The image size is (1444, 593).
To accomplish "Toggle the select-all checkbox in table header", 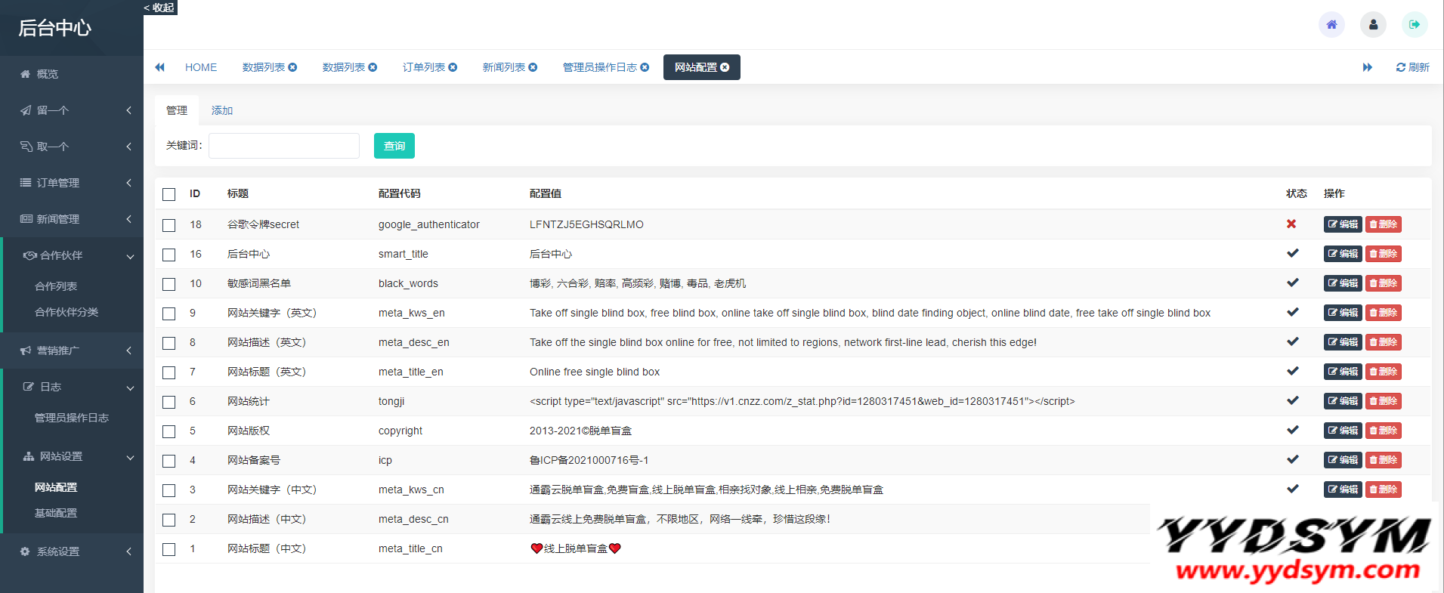I will (169, 194).
